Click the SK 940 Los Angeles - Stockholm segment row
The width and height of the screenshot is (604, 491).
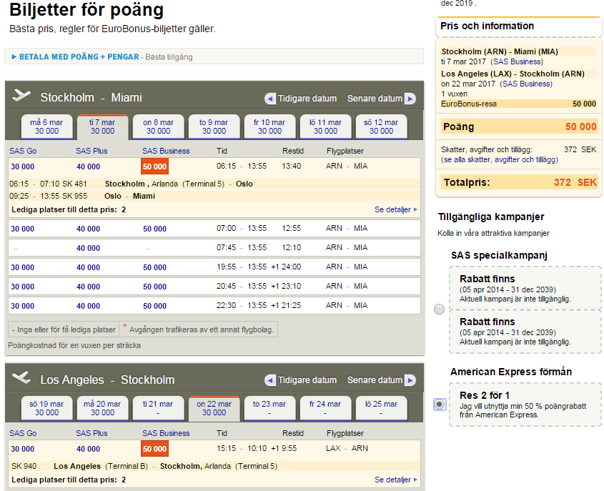214,466
